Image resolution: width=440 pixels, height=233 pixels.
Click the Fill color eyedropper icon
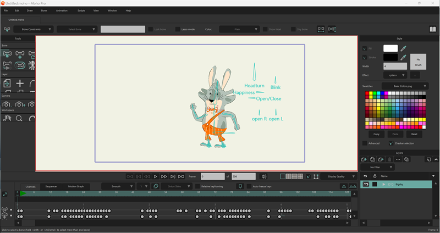[403, 48]
